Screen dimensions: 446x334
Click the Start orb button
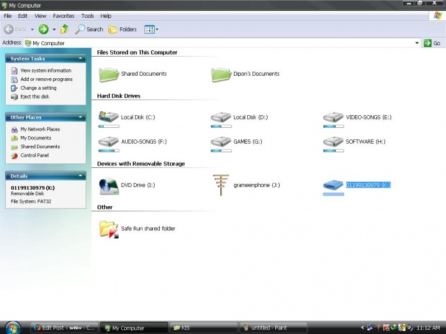(13, 328)
